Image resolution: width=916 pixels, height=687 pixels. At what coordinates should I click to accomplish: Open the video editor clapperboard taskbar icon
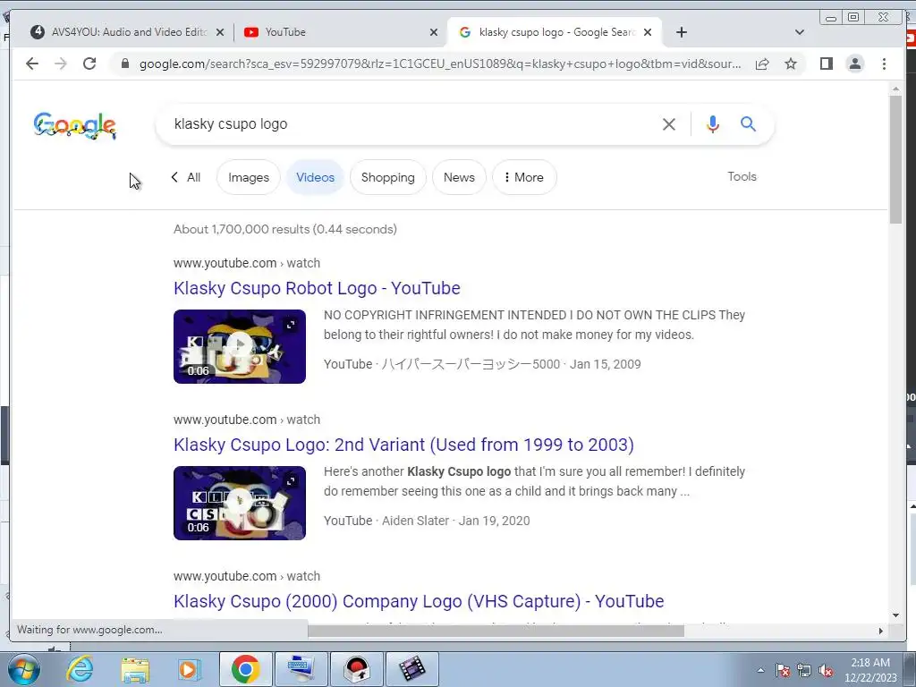pyautogui.click(x=412, y=669)
